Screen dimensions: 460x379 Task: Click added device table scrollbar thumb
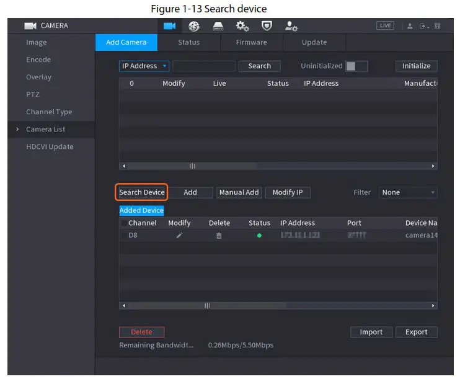tap(207, 306)
